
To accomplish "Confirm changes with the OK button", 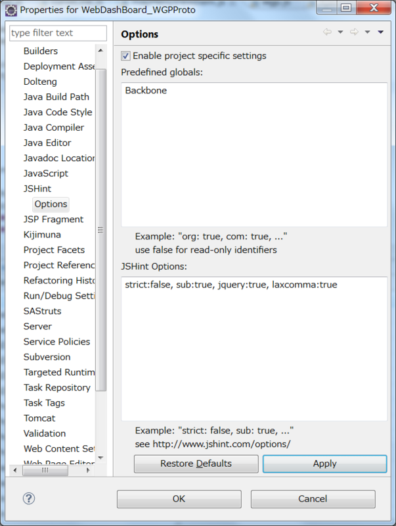I will (x=179, y=498).
